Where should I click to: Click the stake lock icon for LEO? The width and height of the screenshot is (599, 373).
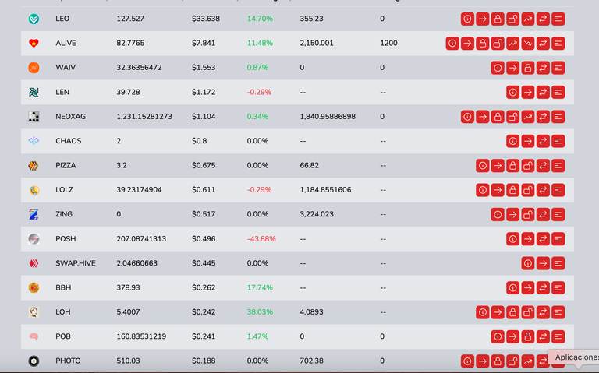coord(498,19)
